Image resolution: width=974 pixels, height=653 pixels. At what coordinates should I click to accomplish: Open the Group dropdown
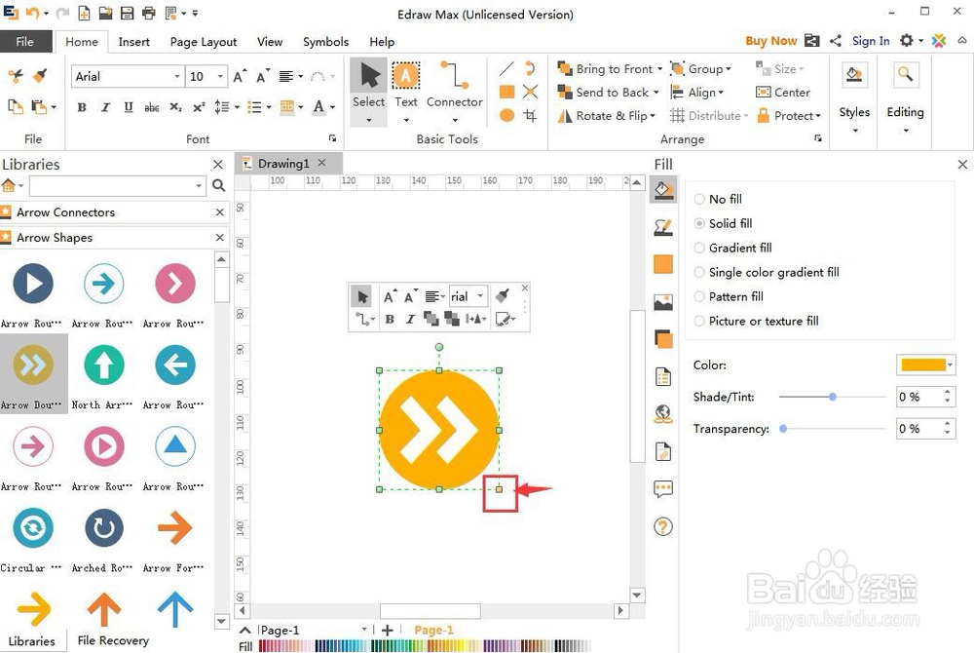click(701, 69)
